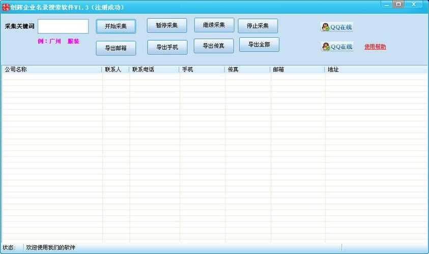
Task: Close the application window
Action: coord(413,5)
